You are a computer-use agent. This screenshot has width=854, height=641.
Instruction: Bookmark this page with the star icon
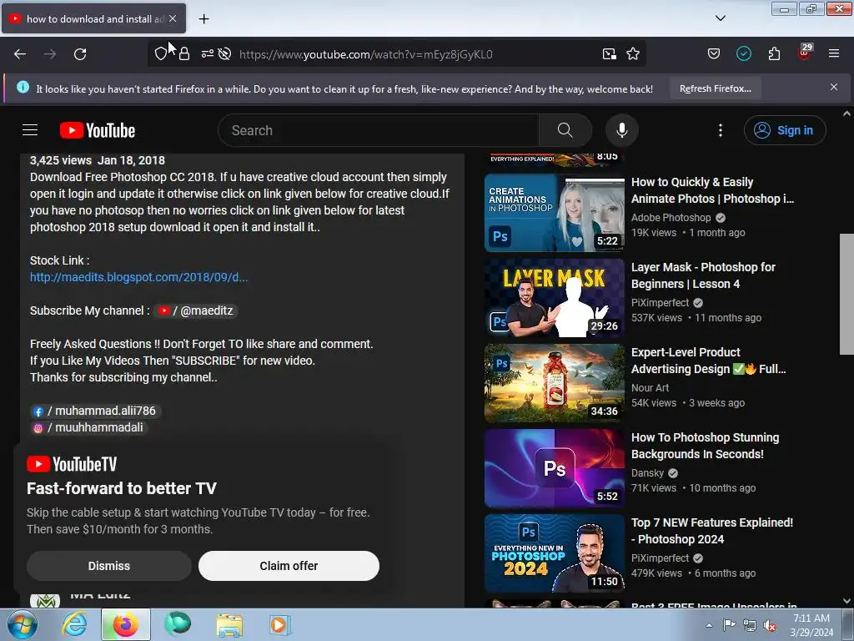pyautogui.click(x=633, y=54)
